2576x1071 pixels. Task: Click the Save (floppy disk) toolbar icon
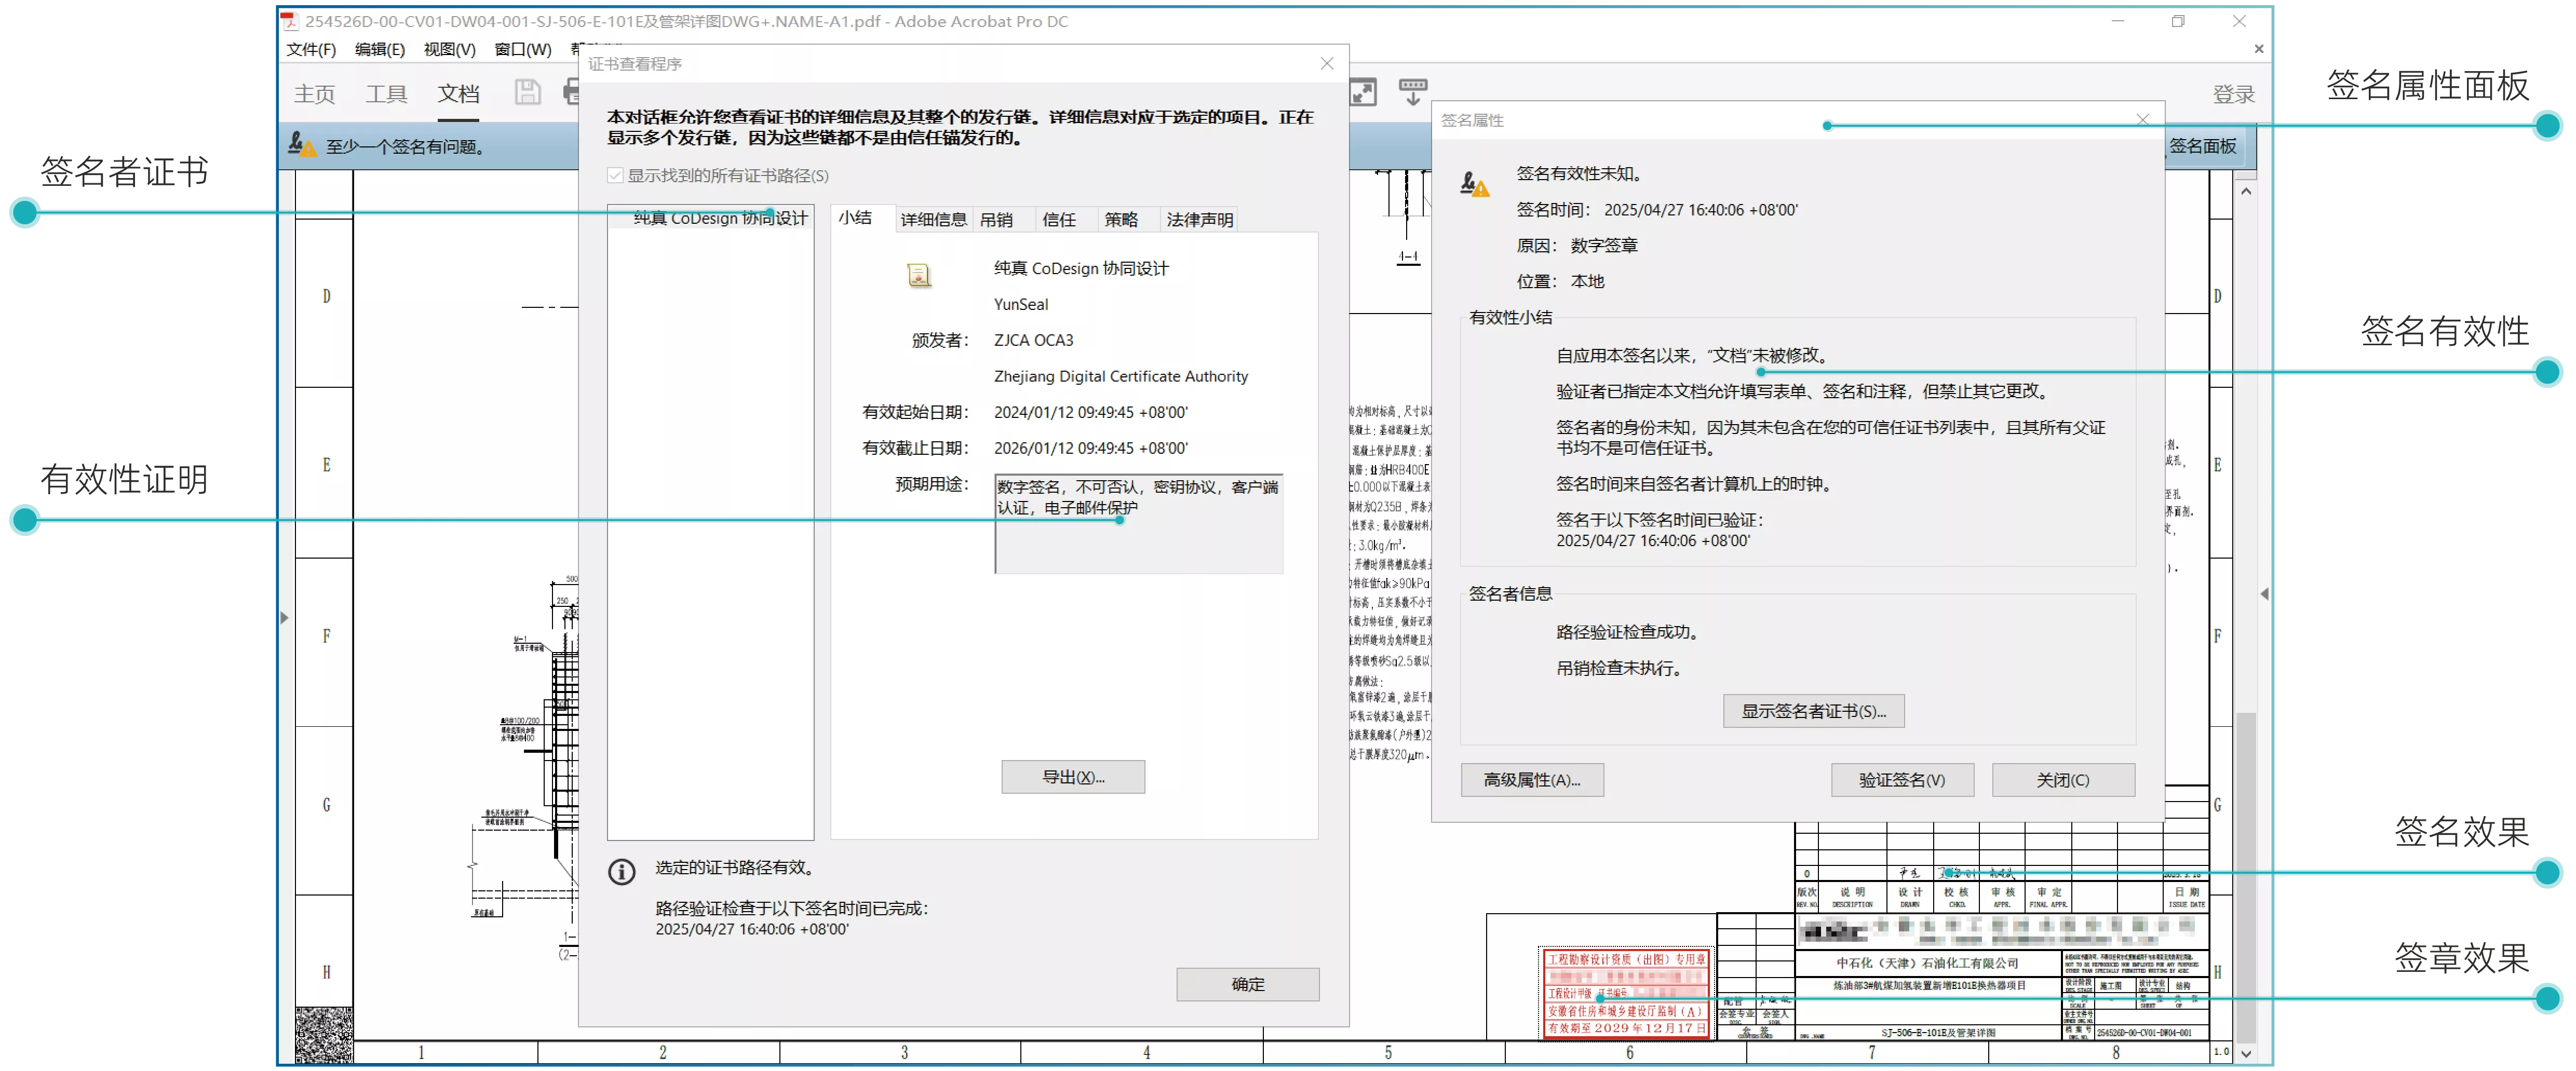(527, 93)
